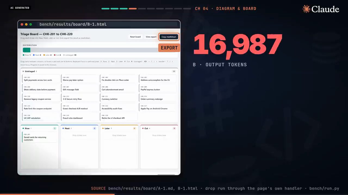Select the Gift message field ticket
This screenshot has height=195, width=348.
[80, 88]
